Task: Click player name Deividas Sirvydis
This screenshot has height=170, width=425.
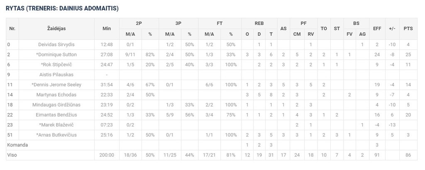Action: click(x=56, y=44)
